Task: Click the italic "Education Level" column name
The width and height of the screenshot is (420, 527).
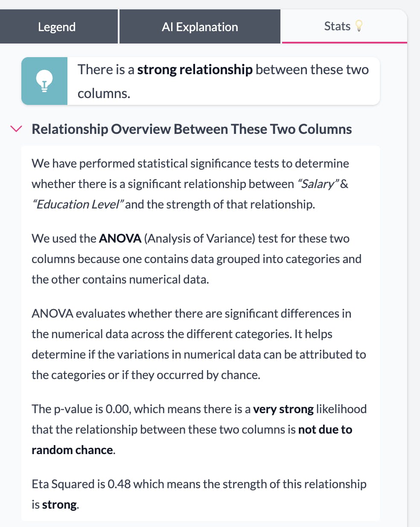Action: pos(77,205)
